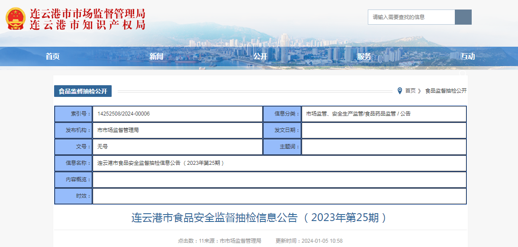Click the 点击数：11 counter text
This screenshot has width=518, height=247.
pyautogui.click(x=192, y=241)
